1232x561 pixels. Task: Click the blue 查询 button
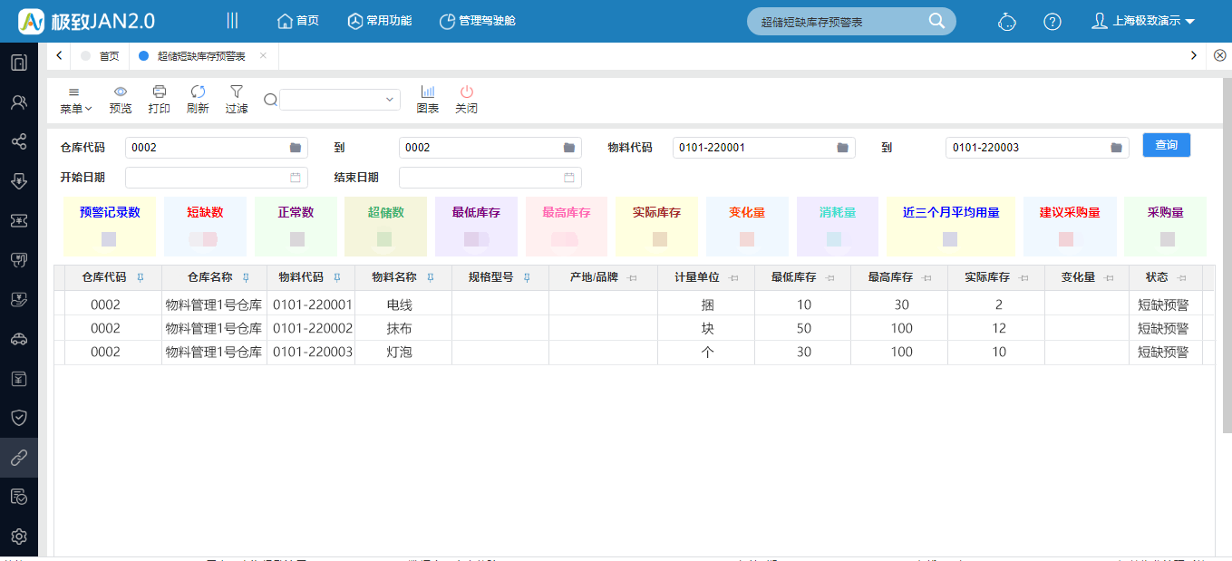(1166, 145)
